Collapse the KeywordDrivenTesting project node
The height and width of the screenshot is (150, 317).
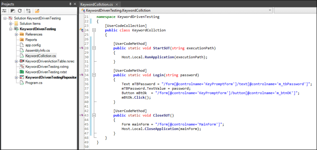(x=11, y=29)
